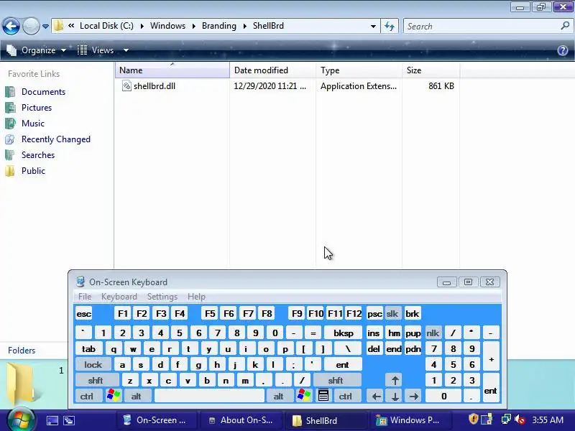Screen dimensions: 575x431
Task: Click the Views button
Action: 96,50
